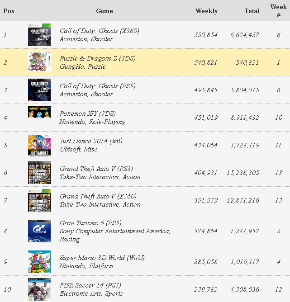This screenshot has width=290, height=302.
Task: Open Pokemon X/Y (3DS) game link
Action: click(x=88, y=113)
